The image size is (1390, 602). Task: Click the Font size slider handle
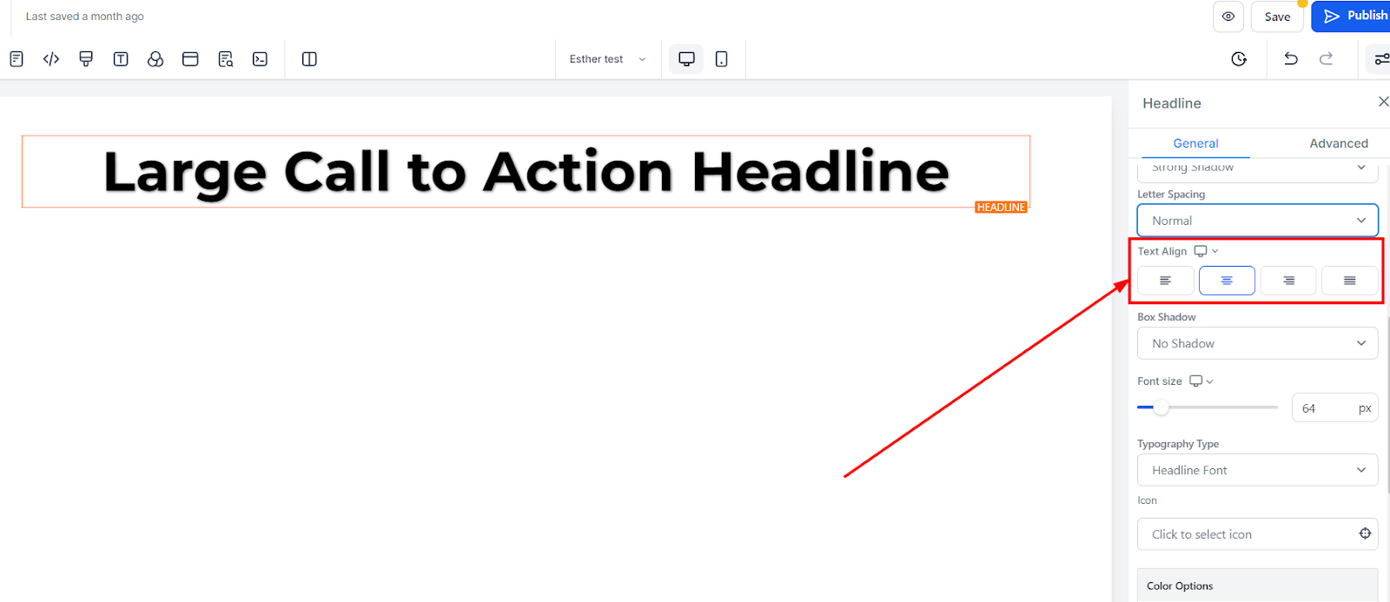click(1161, 407)
